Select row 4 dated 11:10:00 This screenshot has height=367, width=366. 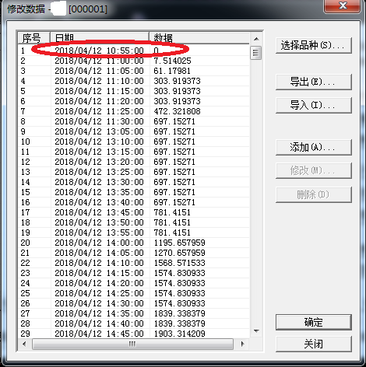point(134,81)
